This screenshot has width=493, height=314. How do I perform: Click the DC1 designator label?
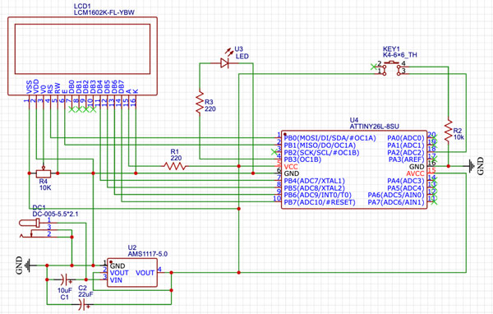39,207
